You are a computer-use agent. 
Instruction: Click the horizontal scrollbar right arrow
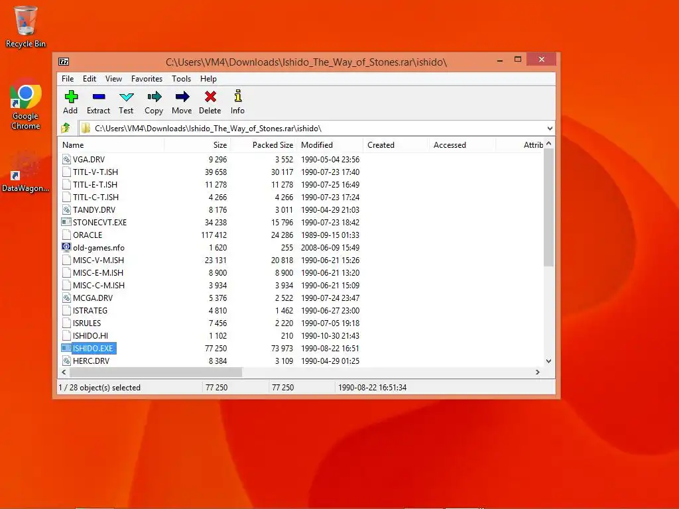[537, 372]
